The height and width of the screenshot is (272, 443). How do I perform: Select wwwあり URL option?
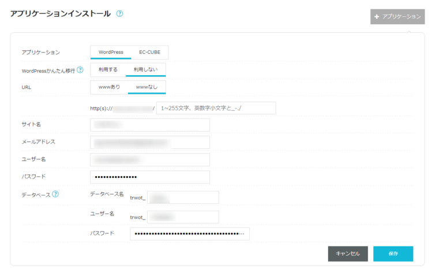click(x=109, y=87)
